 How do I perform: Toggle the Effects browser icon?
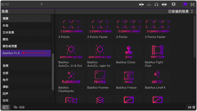[x=185, y=4]
